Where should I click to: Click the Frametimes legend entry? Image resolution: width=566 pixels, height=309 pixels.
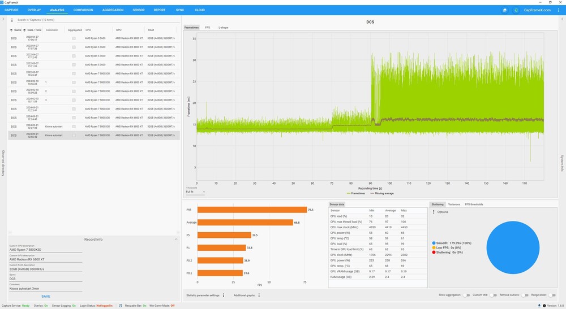click(356, 193)
